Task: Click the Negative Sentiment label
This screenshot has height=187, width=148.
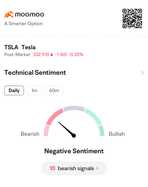Action: (x=74, y=151)
